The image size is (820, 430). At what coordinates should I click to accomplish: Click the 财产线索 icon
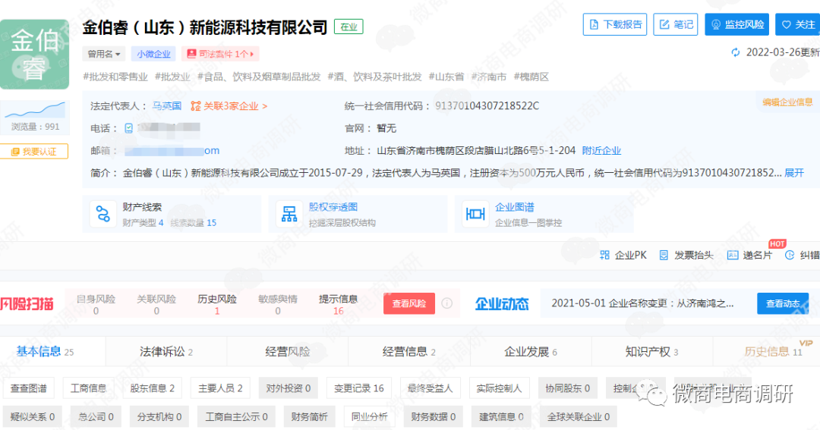point(102,214)
